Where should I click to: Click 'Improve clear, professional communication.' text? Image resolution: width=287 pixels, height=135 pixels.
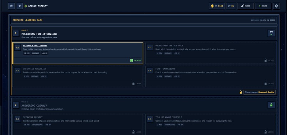[42, 109]
